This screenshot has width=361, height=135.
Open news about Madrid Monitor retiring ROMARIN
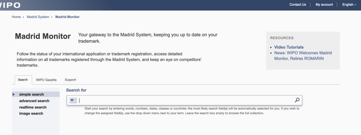pyautogui.click(x=303, y=56)
